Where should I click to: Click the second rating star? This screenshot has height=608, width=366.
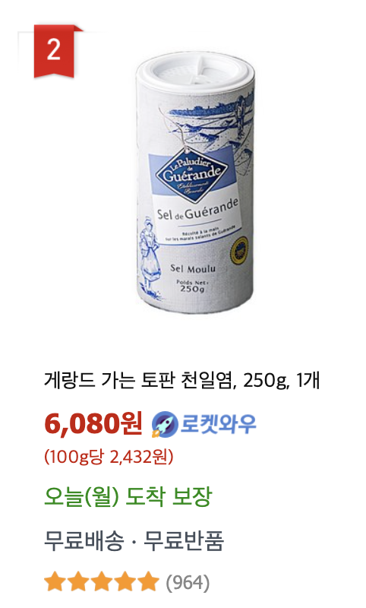78,582
